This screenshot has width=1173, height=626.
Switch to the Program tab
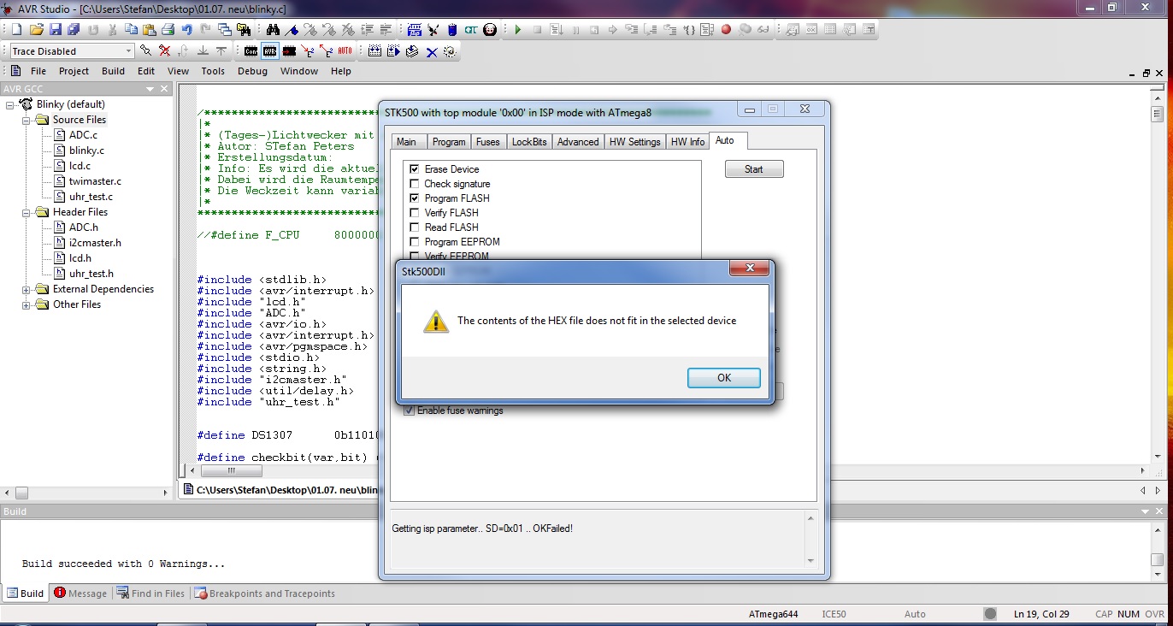point(449,142)
